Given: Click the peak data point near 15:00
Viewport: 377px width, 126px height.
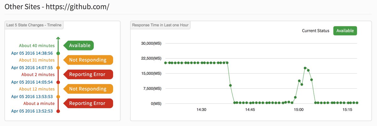Looking at the screenshot, I should [305, 68].
